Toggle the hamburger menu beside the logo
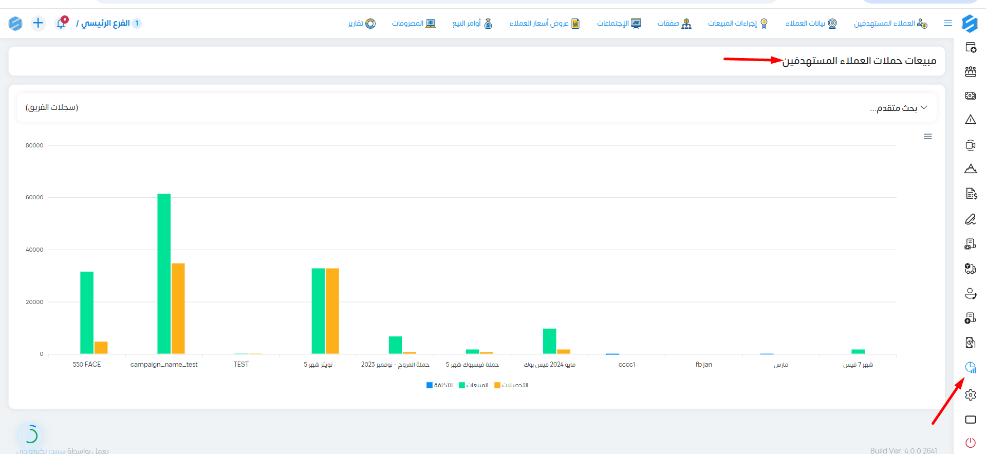The width and height of the screenshot is (986, 454). 948,23
